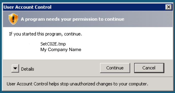Click the My Company Name publisher
The width and height of the screenshot is (175, 93).
coord(61,50)
